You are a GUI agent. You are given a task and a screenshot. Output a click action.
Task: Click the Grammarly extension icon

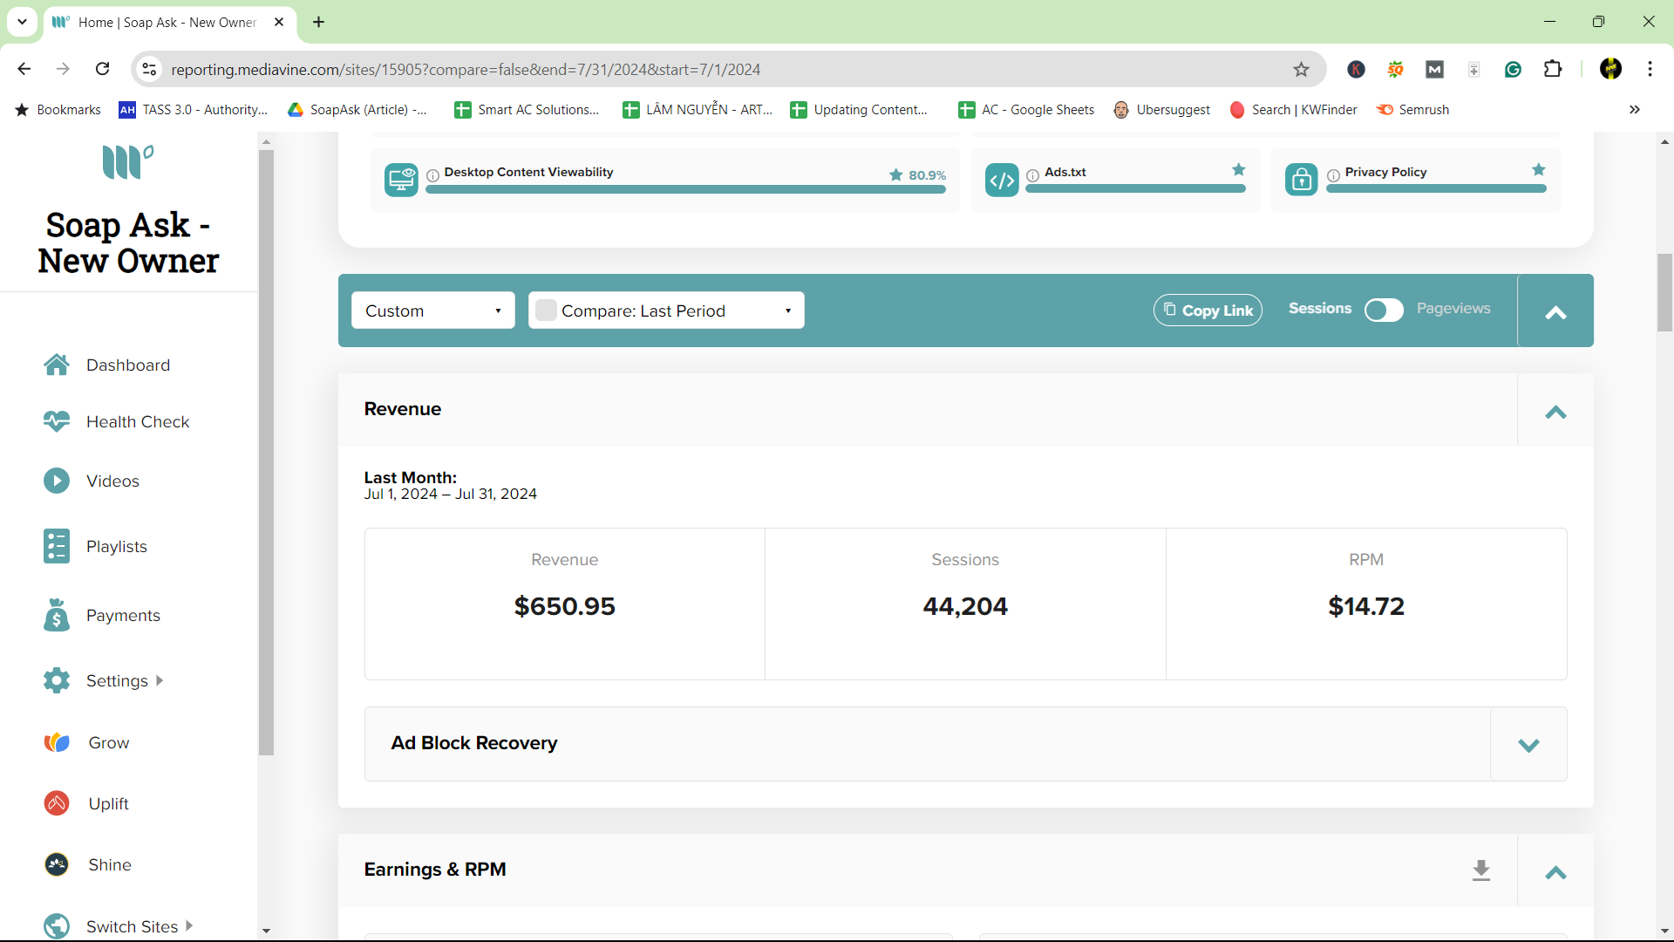pos(1513,69)
